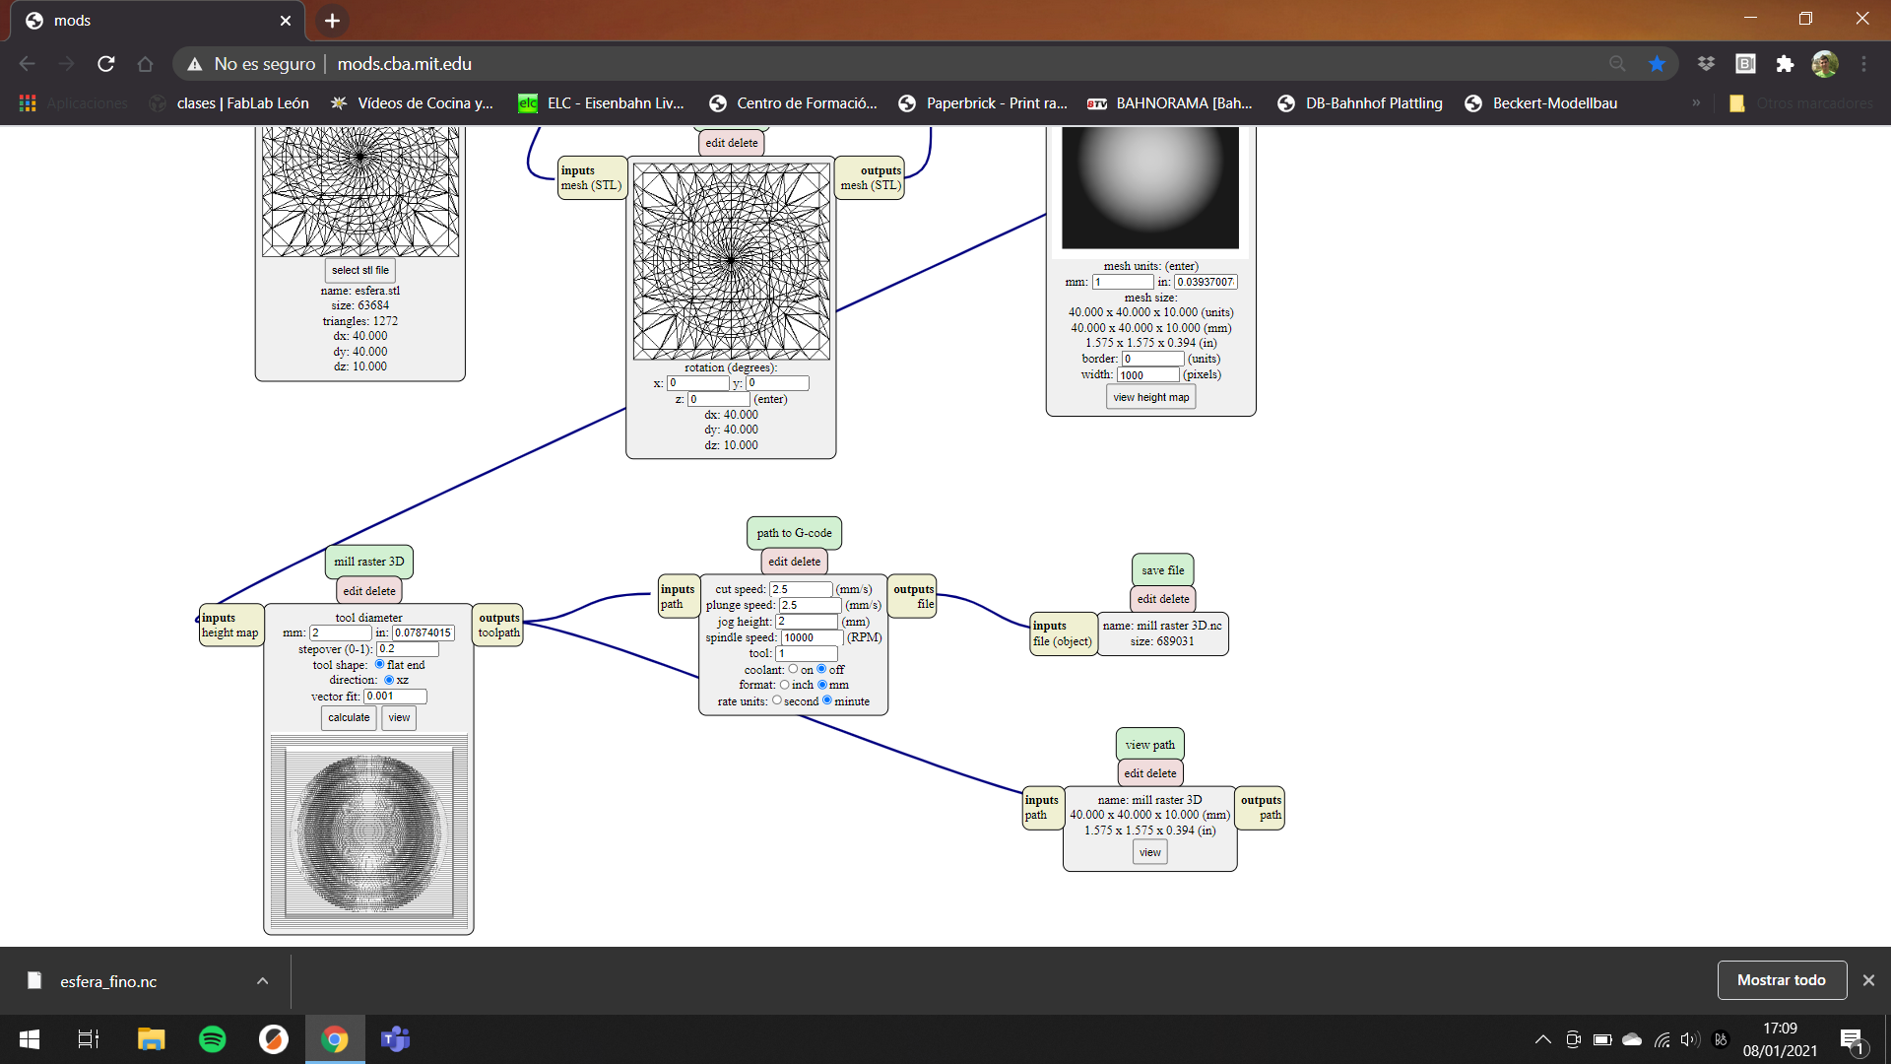This screenshot has width=1891, height=1064.
Task: Select inch format radio button
Action: click(x=785, y=685)
